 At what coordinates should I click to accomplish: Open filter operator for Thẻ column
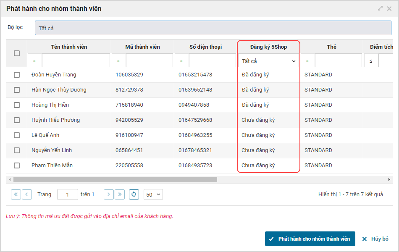pyautogui.click(x=307, y=61)
